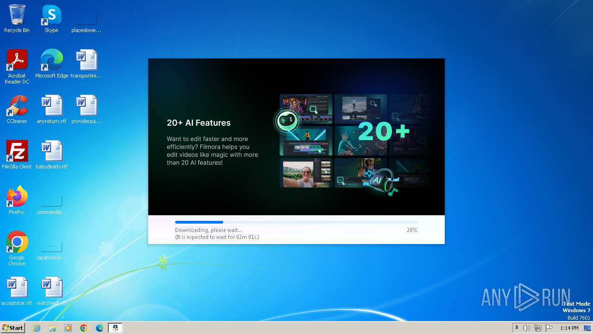Select the providerpa... Word document
The height and width of the screenshot is (334, 593).
pos(86,109)
